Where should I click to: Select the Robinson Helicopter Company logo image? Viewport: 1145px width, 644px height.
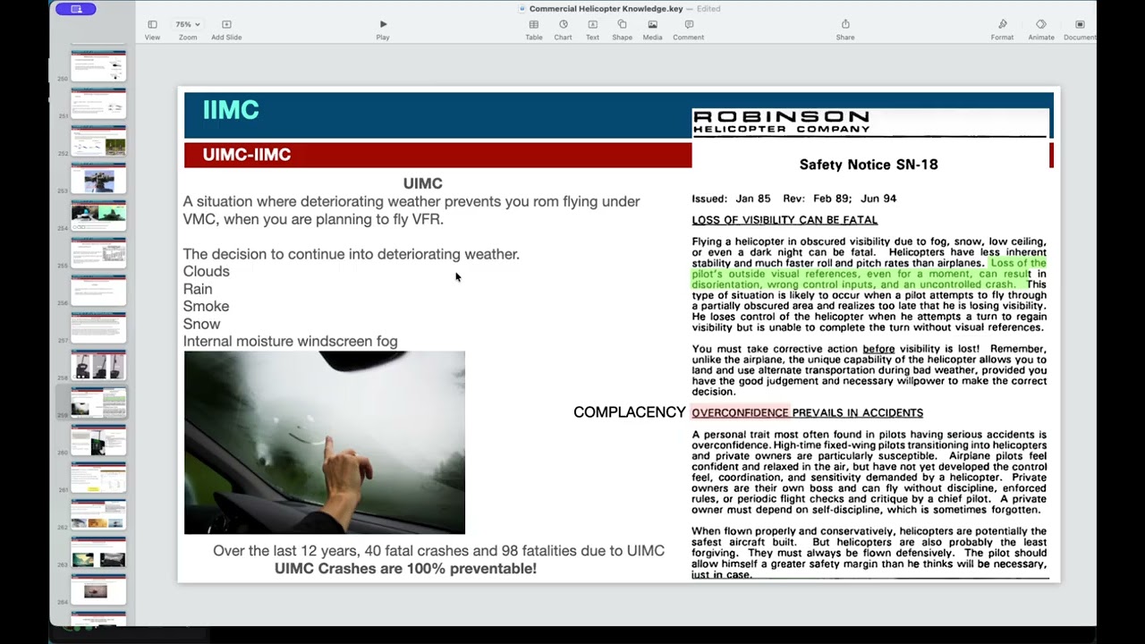click(x=781, y=123)
